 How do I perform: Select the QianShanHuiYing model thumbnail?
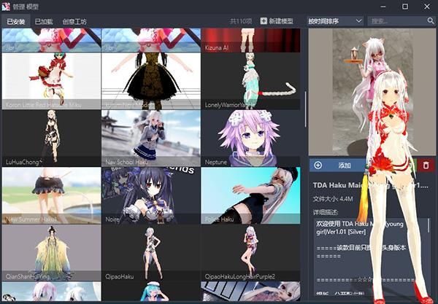pos(51,253)
